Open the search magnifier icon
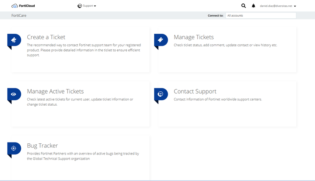The image size is (315, 181). coord(244,6)
